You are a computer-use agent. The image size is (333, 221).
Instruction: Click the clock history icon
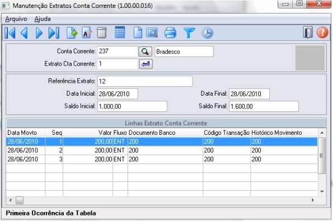(x=207, y=33)
